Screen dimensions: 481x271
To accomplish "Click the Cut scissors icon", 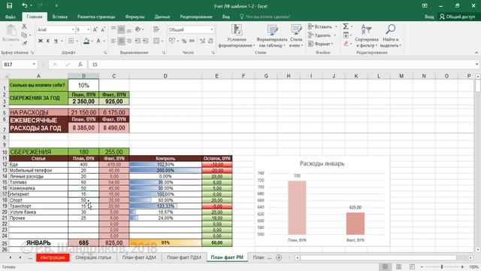I will [24, 27].
